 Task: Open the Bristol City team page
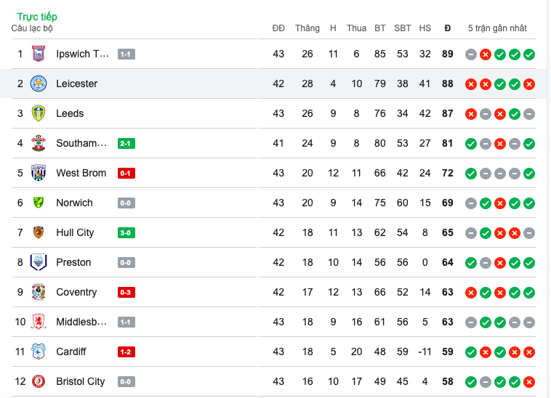tap(80, 381)
